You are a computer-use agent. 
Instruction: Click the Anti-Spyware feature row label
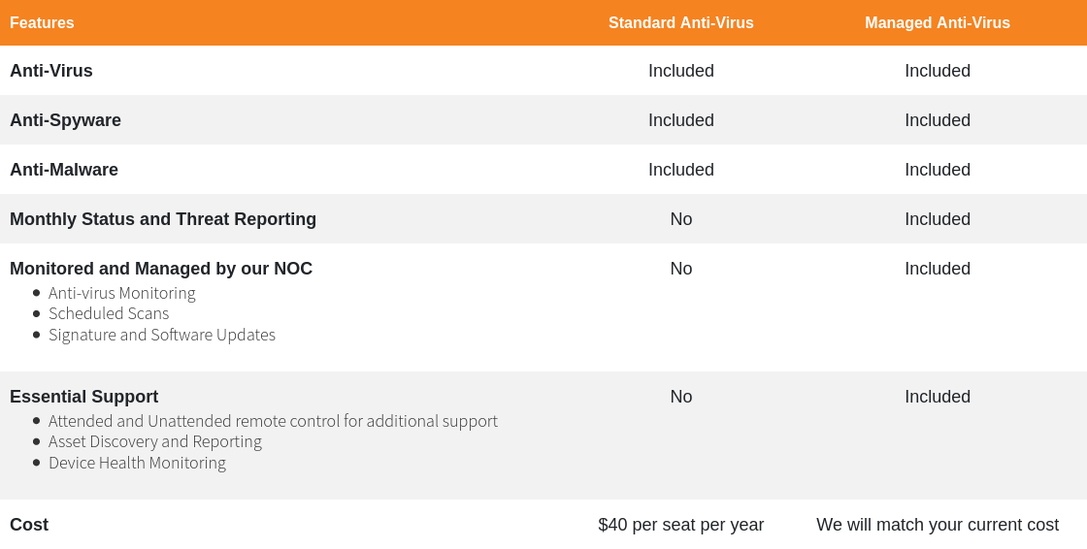[65, 120]
